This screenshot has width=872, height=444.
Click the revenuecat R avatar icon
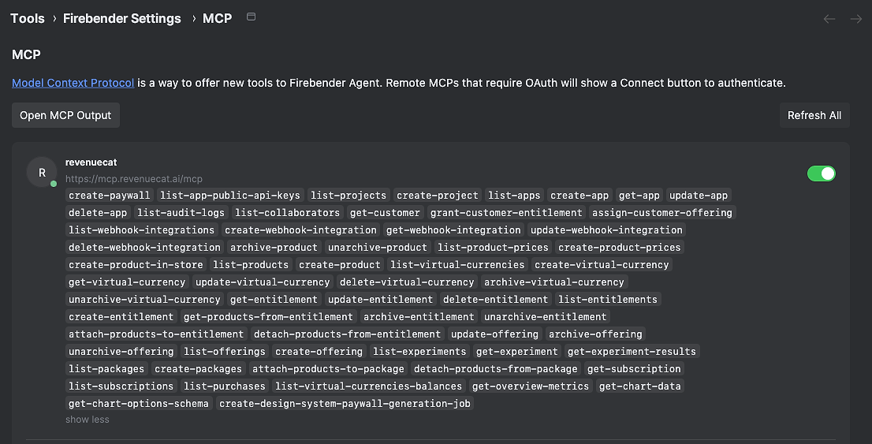click(x=42, y=173)
